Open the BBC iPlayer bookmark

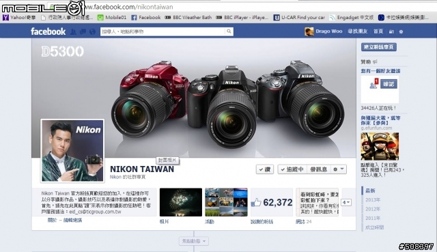(x=242, y=18)
